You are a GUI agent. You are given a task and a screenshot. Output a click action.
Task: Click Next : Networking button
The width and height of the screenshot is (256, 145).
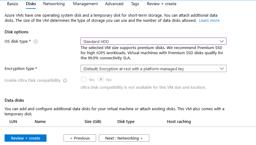pyautogui.click(x=124, y=138)
